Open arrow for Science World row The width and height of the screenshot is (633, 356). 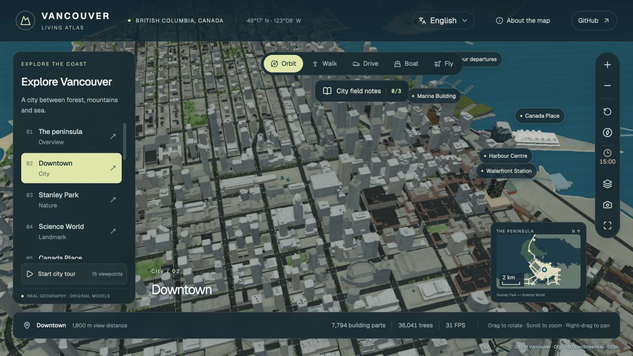[113, 231]
